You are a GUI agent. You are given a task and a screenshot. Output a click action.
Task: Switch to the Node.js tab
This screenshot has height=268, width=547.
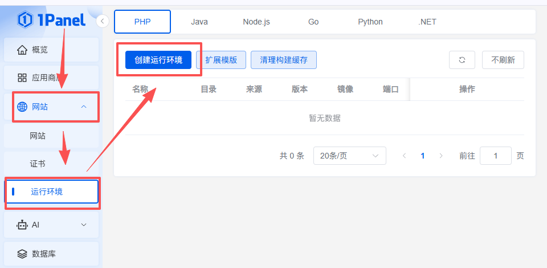click(256, 22)
